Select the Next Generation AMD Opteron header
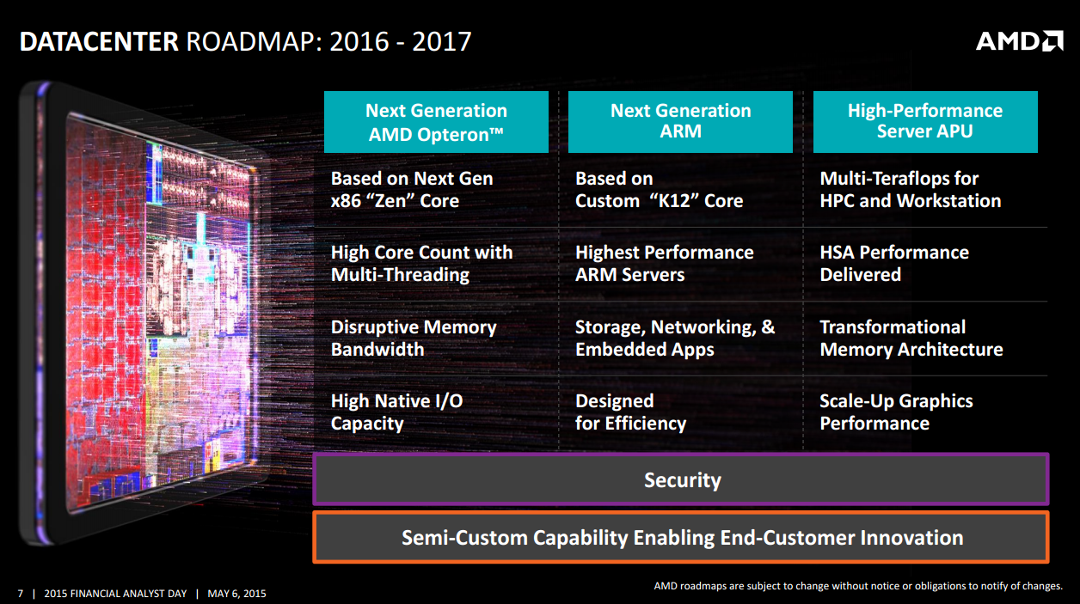 click(x=436, y=121)
